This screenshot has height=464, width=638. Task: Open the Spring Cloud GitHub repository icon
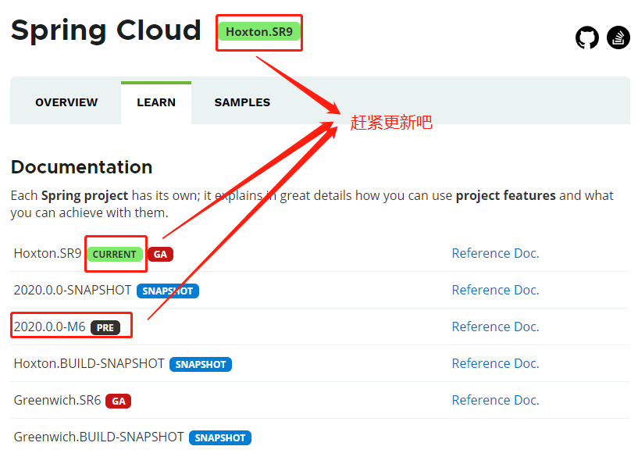586,37
